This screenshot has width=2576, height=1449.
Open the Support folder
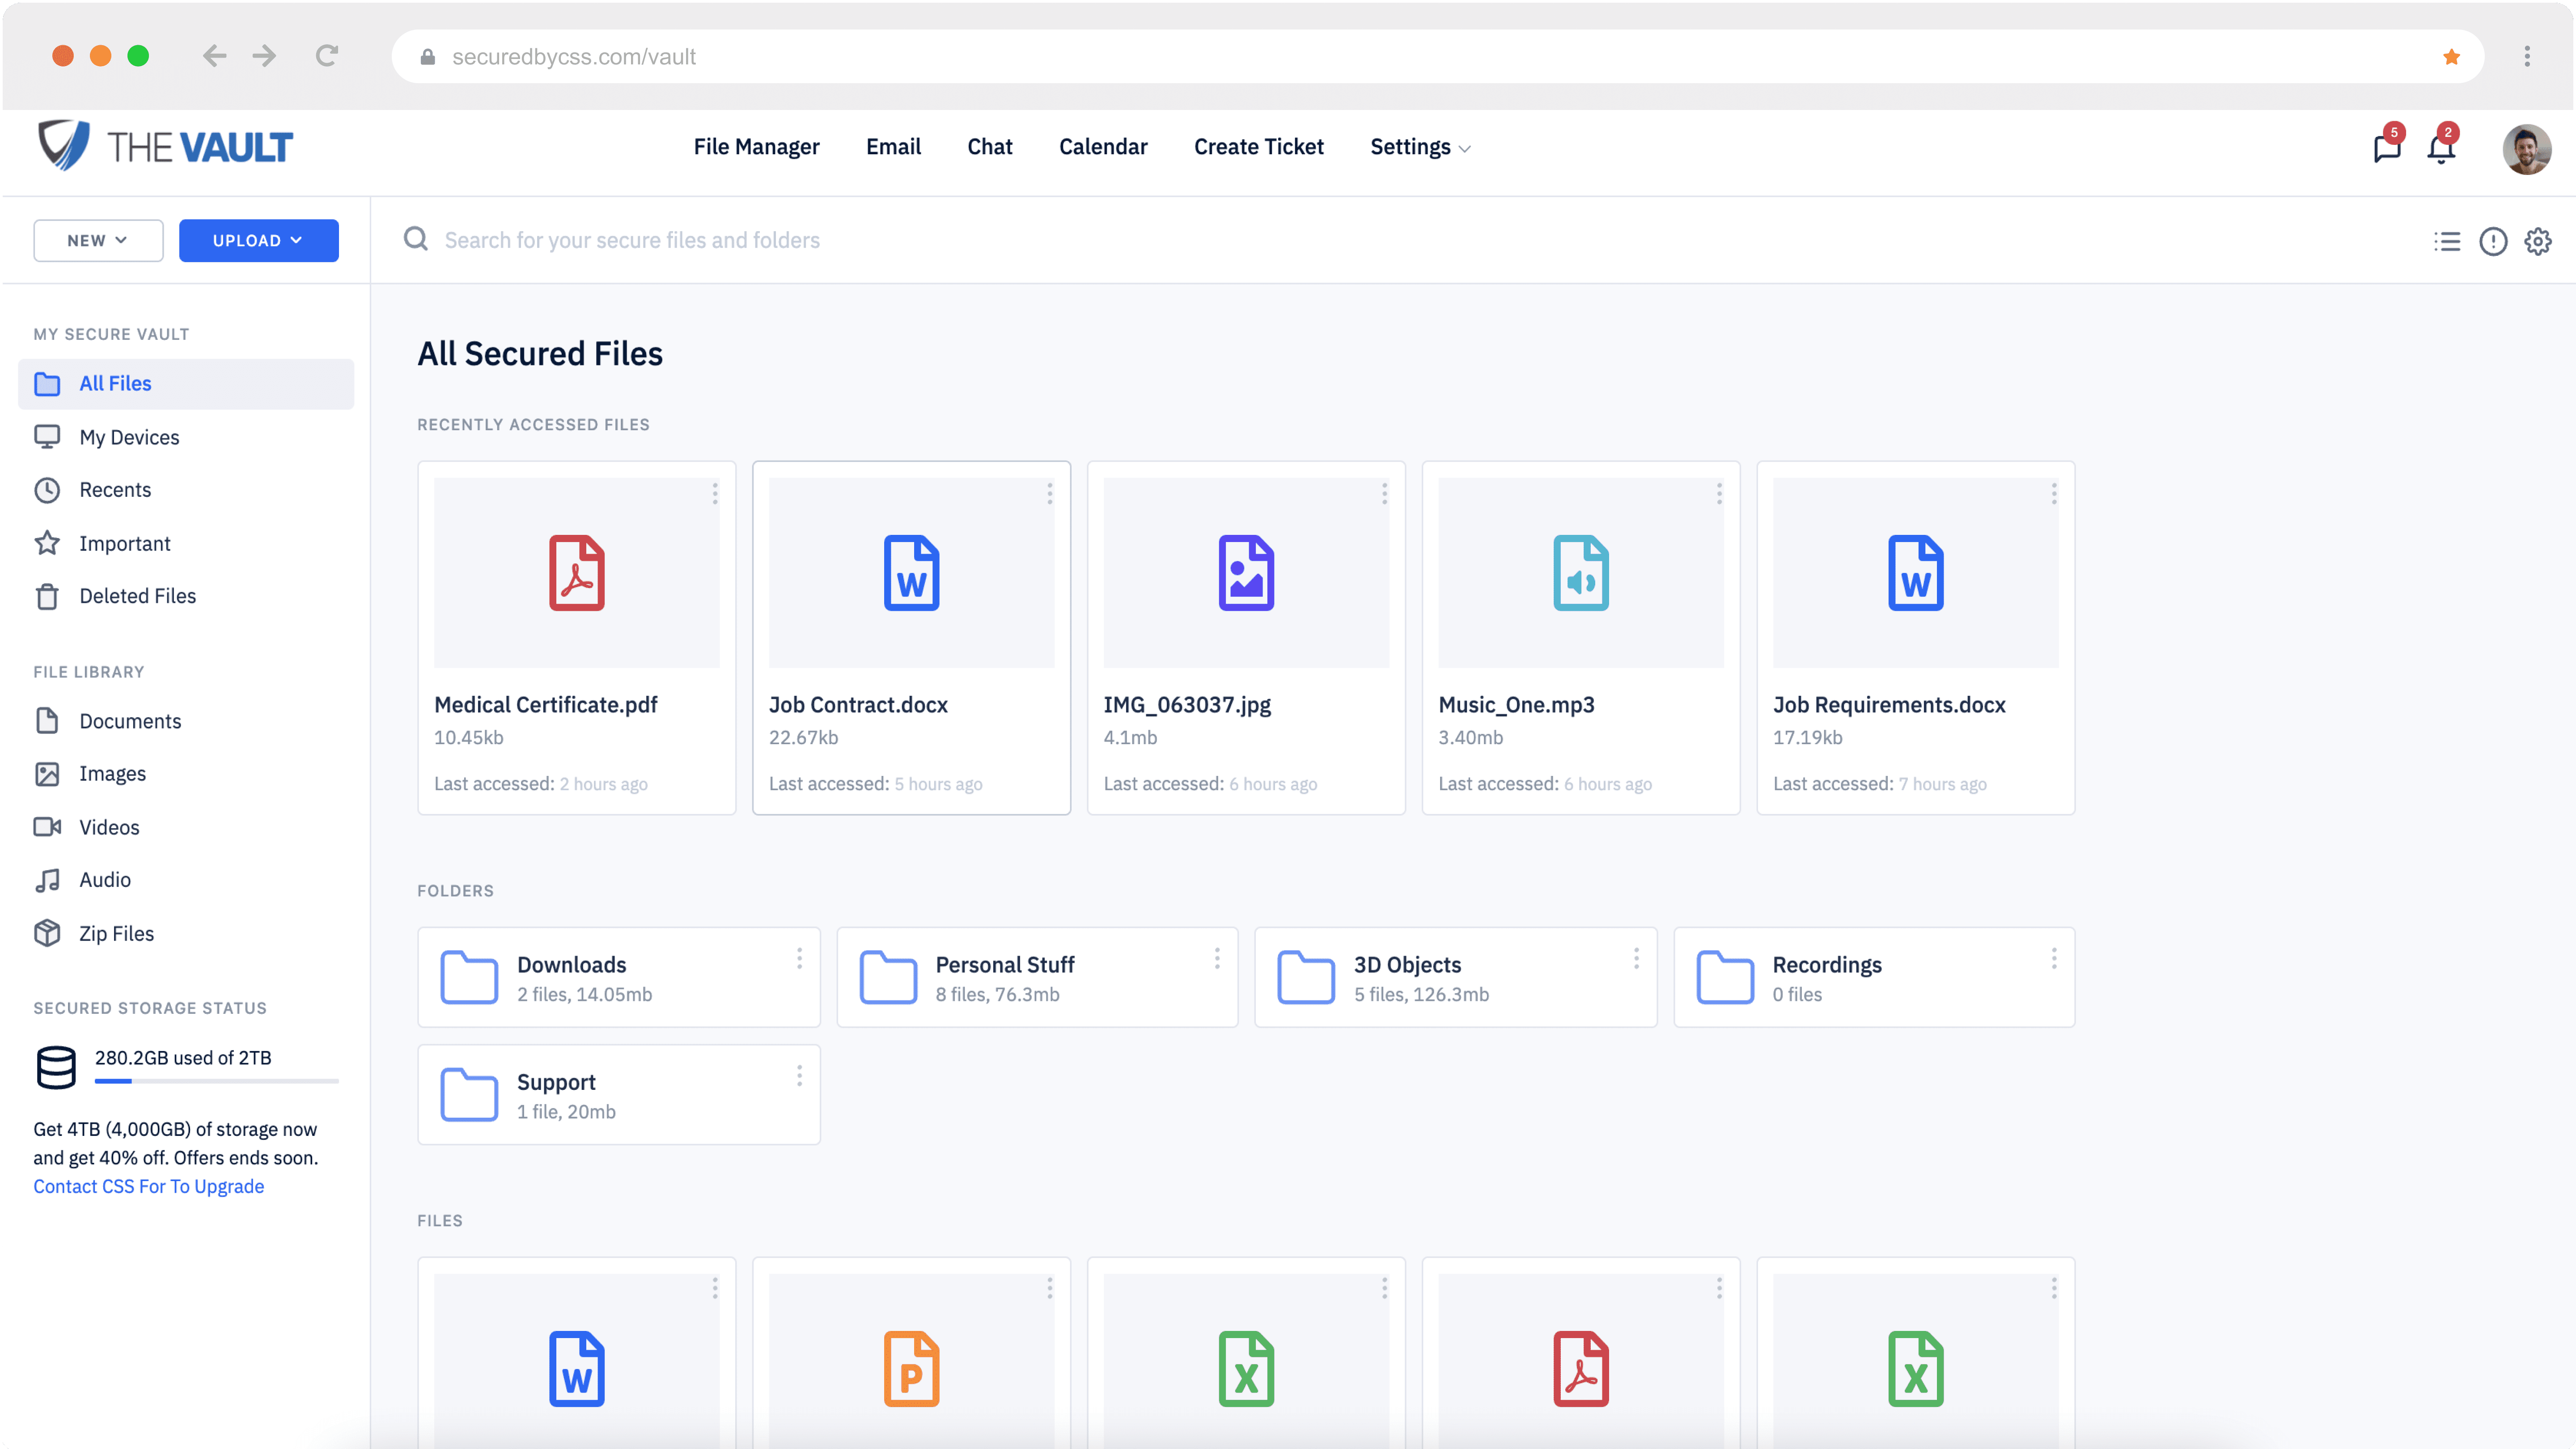pyautogui.click(x=619, y=1095)
